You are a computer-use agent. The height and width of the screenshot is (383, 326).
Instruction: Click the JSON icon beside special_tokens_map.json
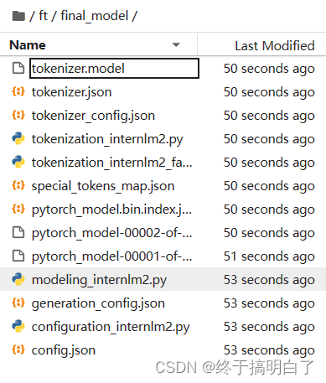pyautogui.click(x=18, y=185)
